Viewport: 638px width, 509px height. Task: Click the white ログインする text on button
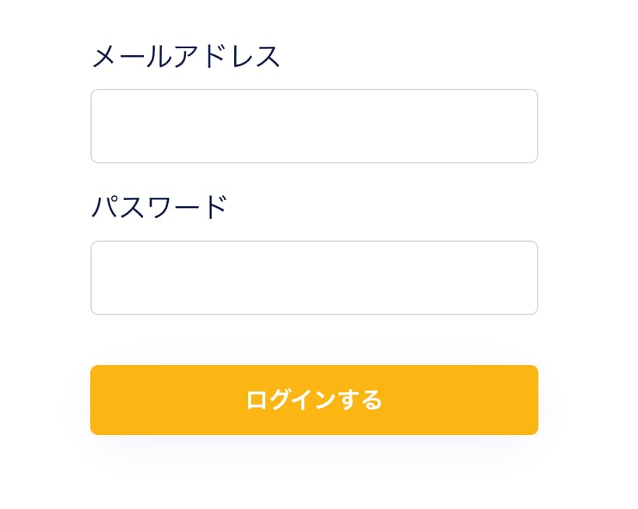[314, 400]
